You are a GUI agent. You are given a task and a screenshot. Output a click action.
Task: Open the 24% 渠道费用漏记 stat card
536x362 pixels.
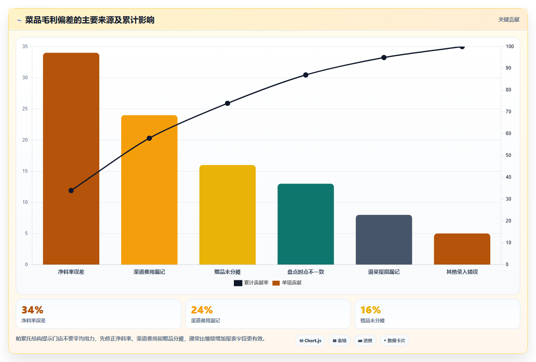tap(268, 314)
